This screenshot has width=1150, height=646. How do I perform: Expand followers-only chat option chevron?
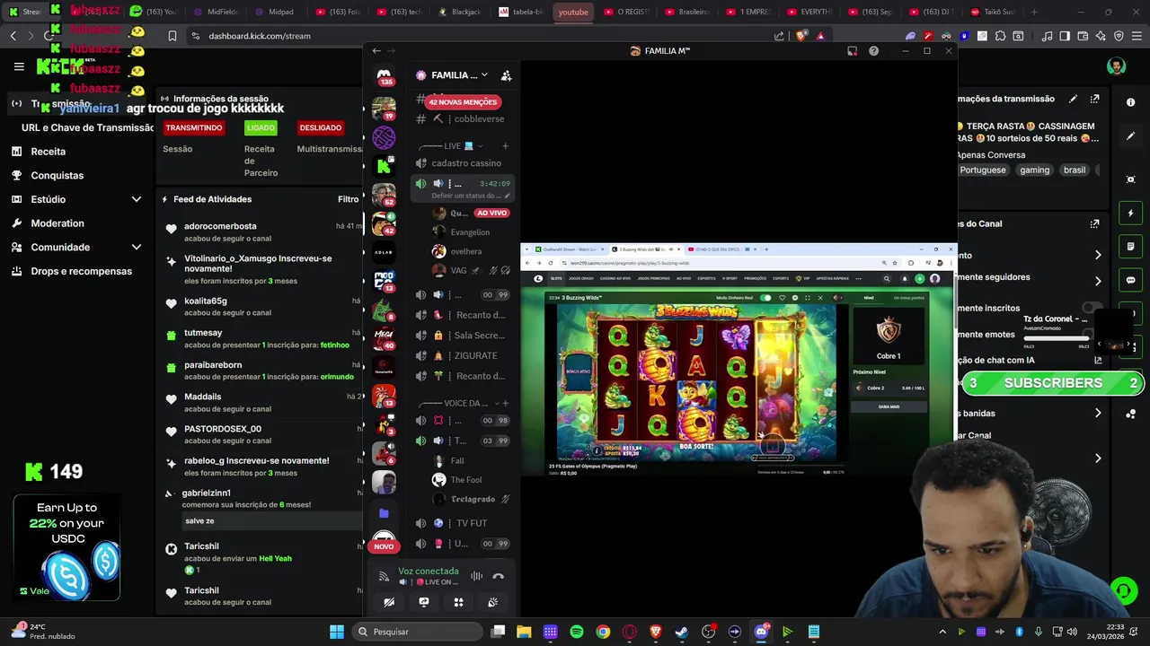click(x=1098, y=280)
